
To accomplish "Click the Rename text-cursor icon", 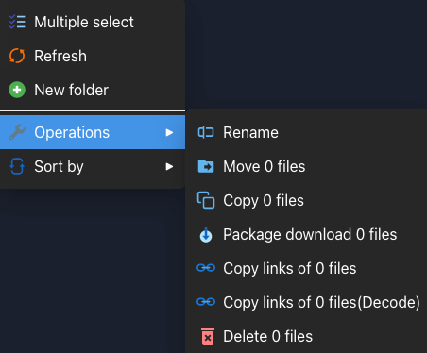I will [x=206, y=132].
